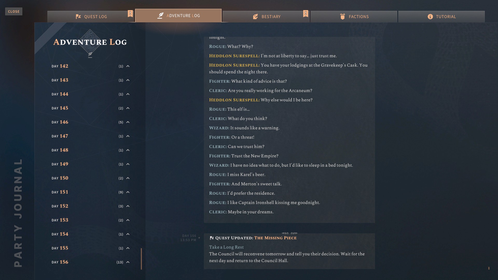Click the Factions banner icon

point(342,17)
